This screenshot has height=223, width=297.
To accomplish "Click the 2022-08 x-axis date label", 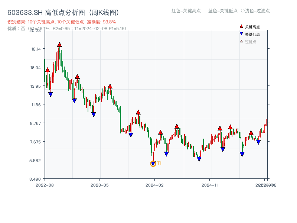I will tap(45, 185).
